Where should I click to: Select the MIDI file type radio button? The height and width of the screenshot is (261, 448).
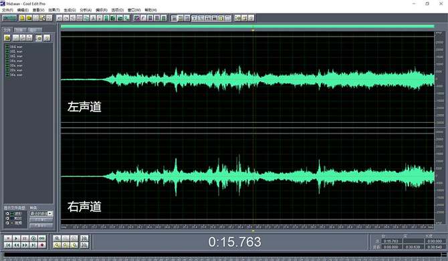[x=7, y=218]
